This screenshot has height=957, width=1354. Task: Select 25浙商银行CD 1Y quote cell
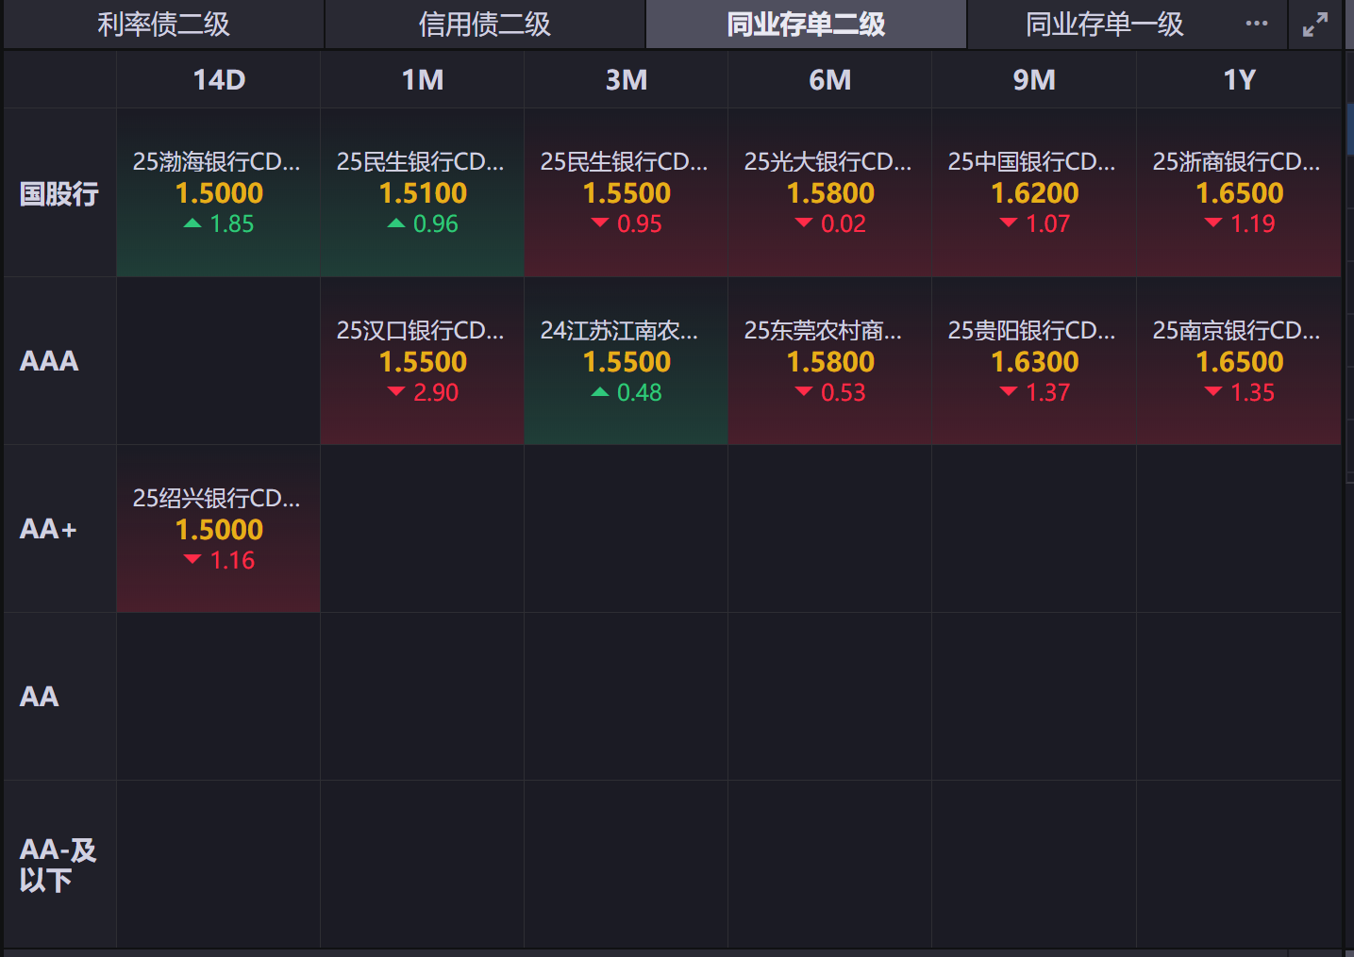1238,192
